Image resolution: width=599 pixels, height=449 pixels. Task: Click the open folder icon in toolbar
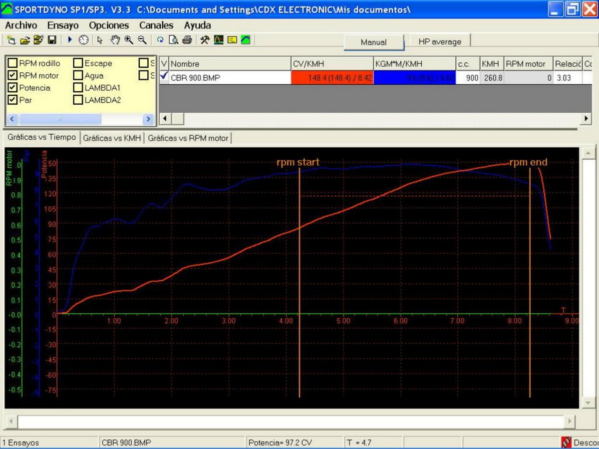tap(25, 40)
